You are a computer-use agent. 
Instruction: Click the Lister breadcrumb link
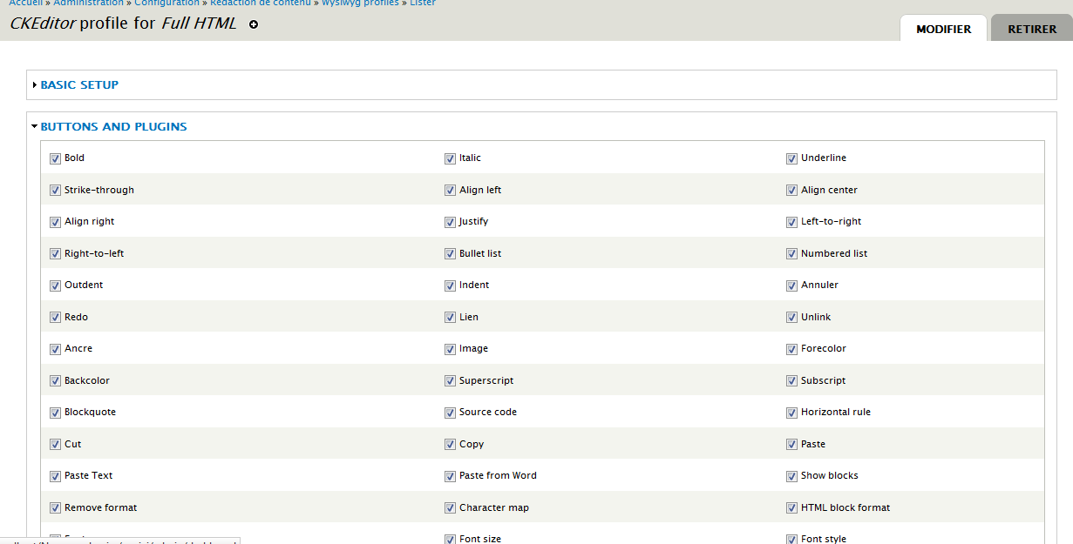423,3
